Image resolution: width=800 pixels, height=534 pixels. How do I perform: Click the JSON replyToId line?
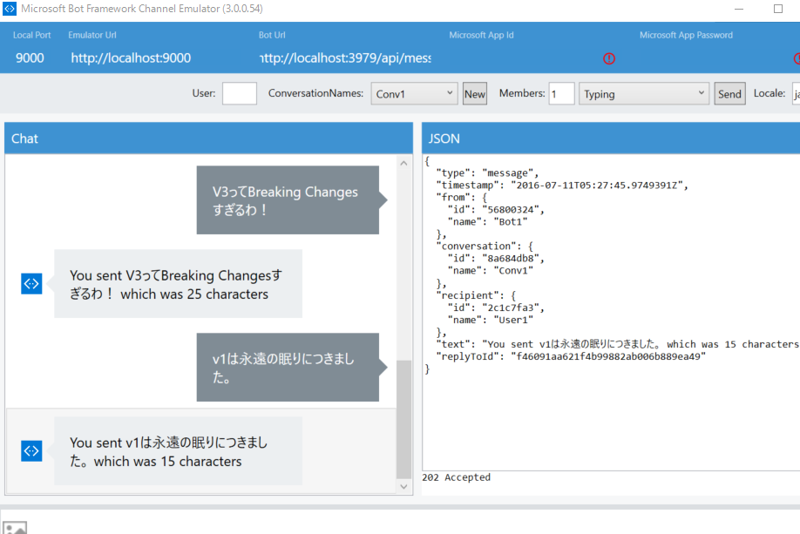pyautogui.click(x=571, y=356)
